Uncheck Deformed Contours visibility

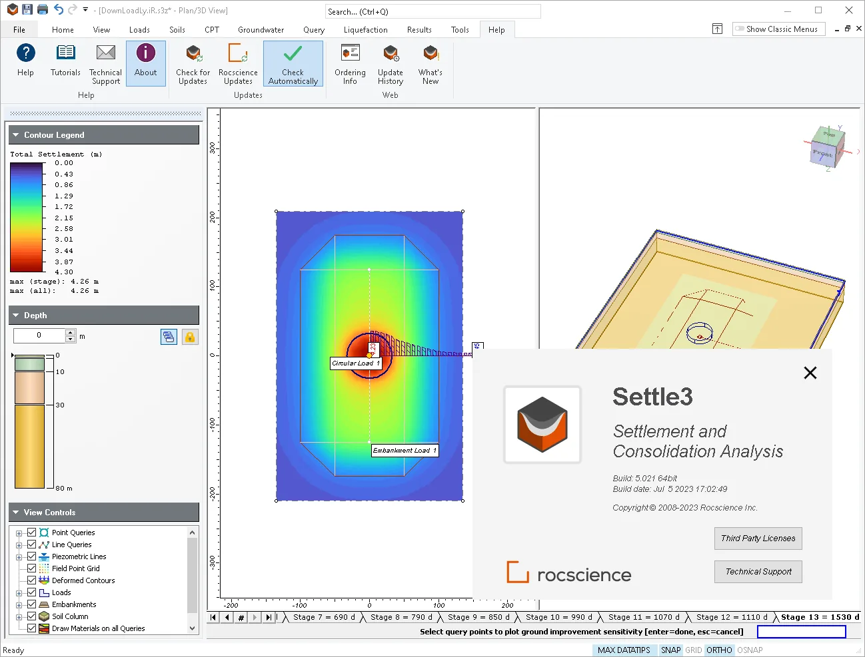[x=31, y=580]
